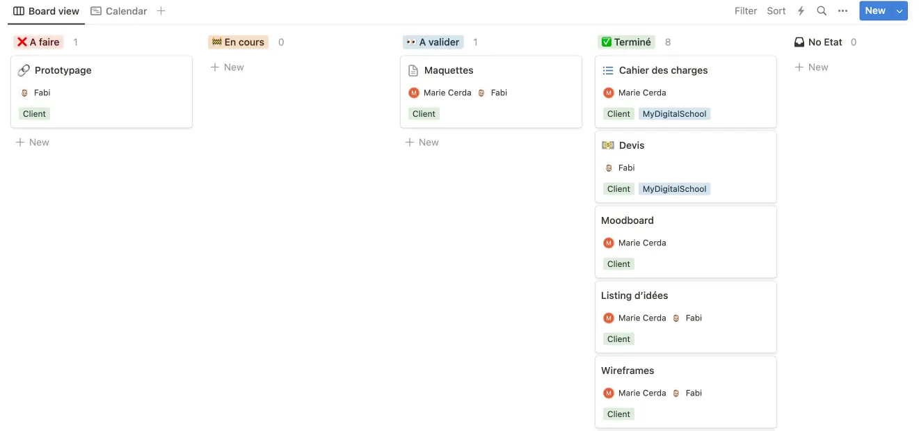Click Fabi avatar on Wireframes card

tap(676, 393)
